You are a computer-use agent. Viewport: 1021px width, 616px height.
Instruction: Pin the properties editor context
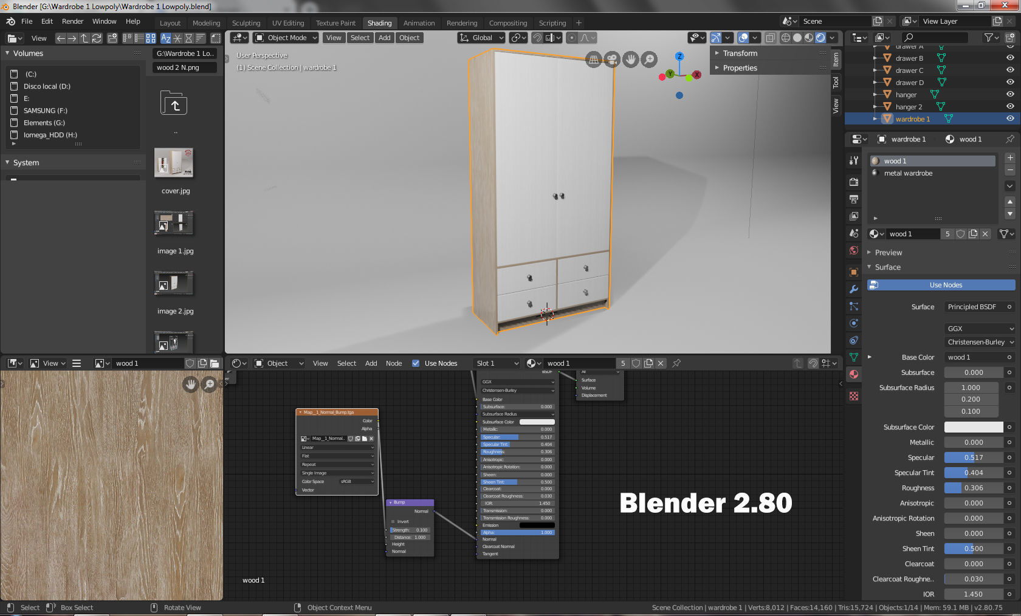click(1009, 139)
